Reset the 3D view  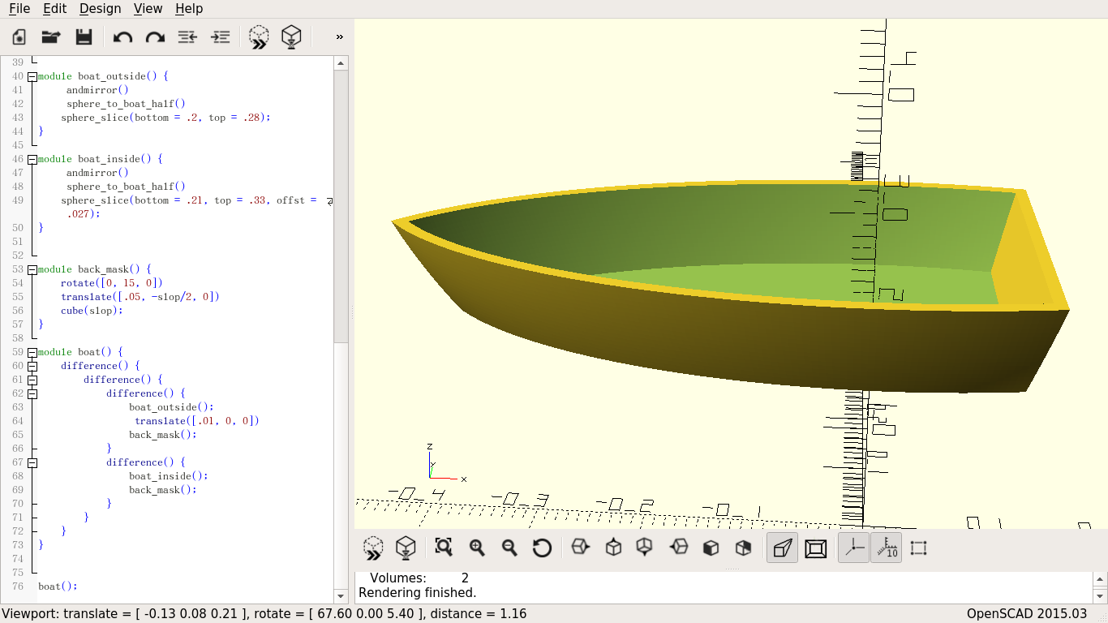[x=542, y=548]
